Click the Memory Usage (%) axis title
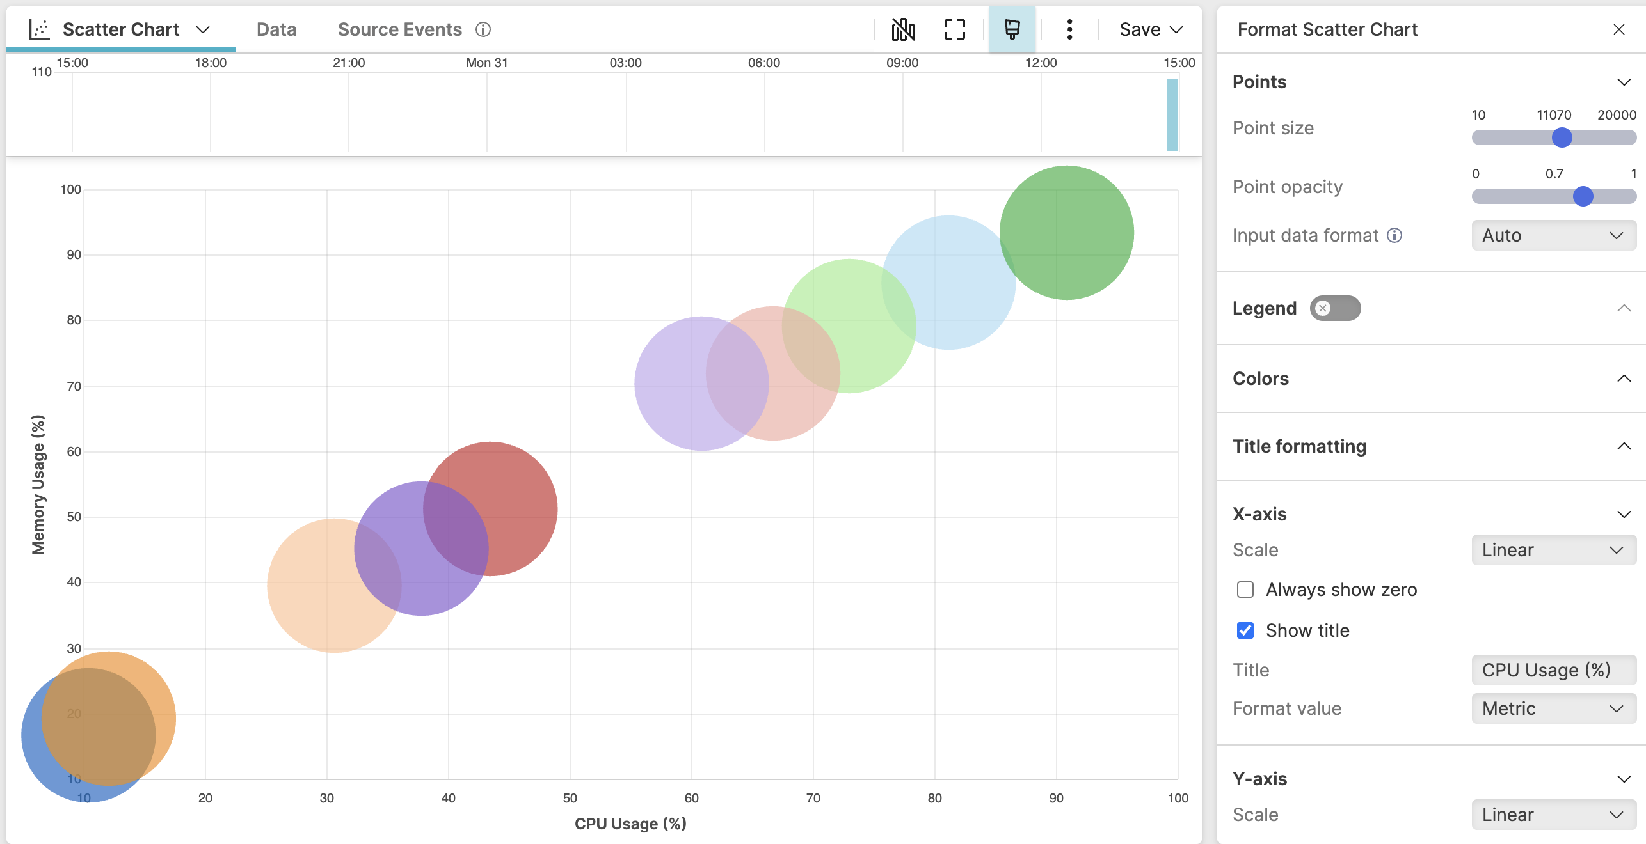The width and height of the screenshot is (1646, 844). coord(38,485)
